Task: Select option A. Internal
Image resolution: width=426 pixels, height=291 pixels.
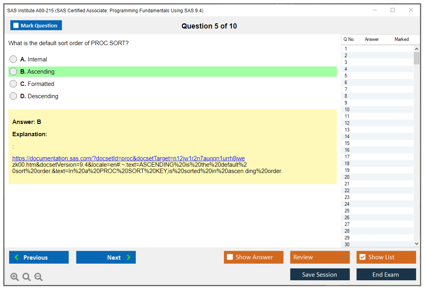Action: coord(13,59)
